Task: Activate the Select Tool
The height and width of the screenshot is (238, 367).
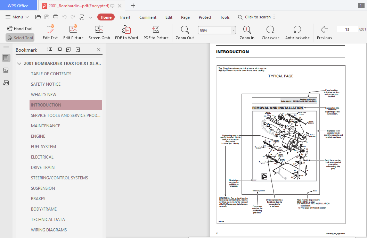Action: [x=20, y=37]
